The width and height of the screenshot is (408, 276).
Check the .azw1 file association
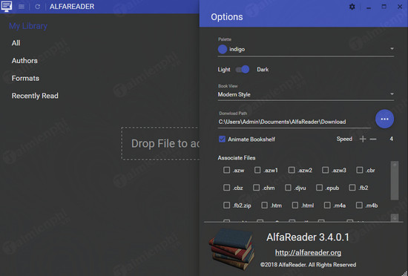[257, 170]
